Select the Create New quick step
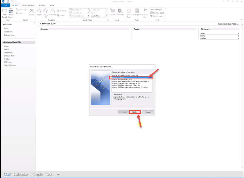This screenshot has width=244, height=178. (94, 16)
